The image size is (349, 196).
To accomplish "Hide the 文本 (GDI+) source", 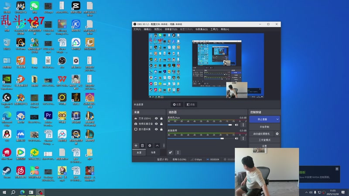I will click(x=156, y=118).
